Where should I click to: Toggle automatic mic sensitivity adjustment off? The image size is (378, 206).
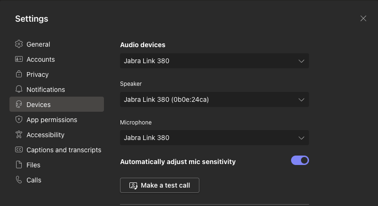point(300,160)
